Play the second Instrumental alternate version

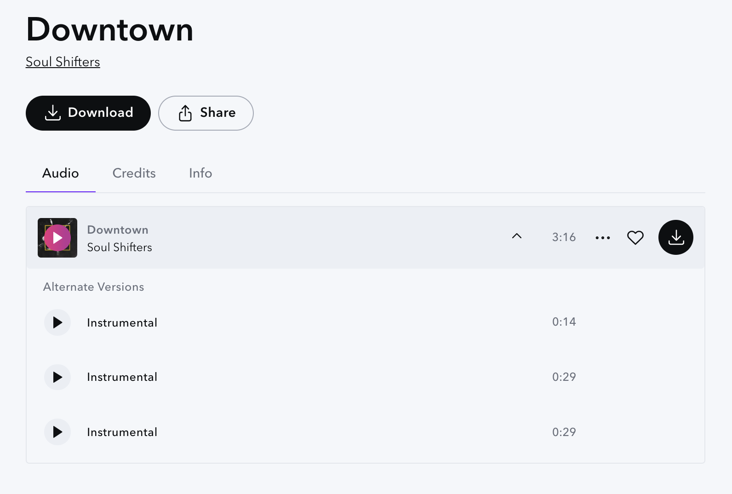pos(57,377)
